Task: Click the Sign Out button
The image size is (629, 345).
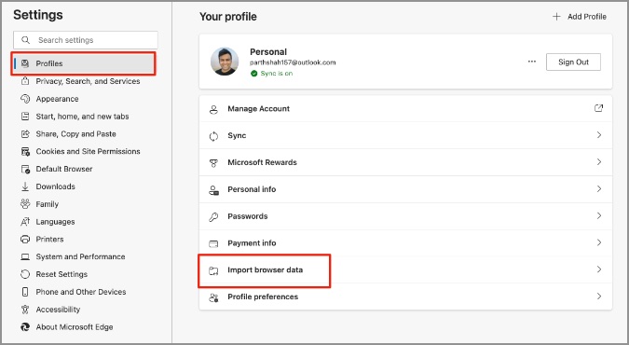Action: tap(573, 62)
